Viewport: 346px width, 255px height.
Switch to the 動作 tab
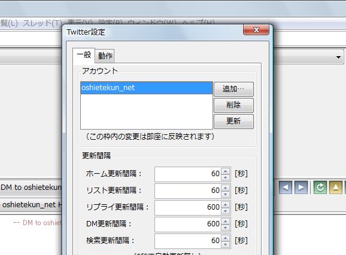point(105,56)
